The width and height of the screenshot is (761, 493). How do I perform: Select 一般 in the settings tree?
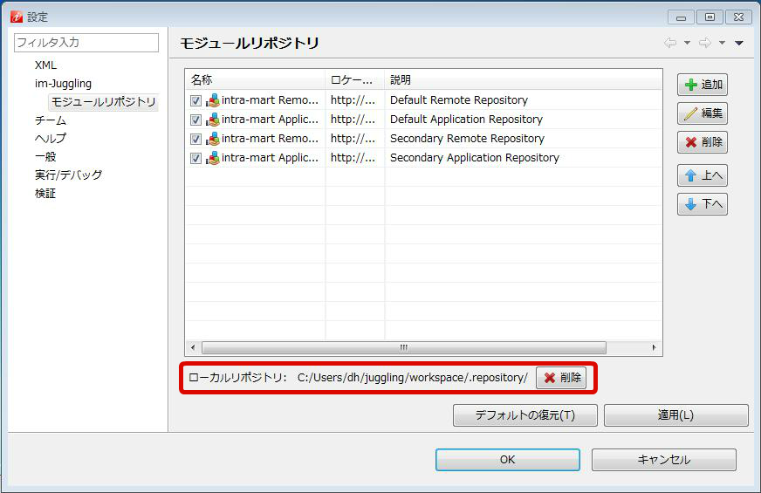coord(45,157)
